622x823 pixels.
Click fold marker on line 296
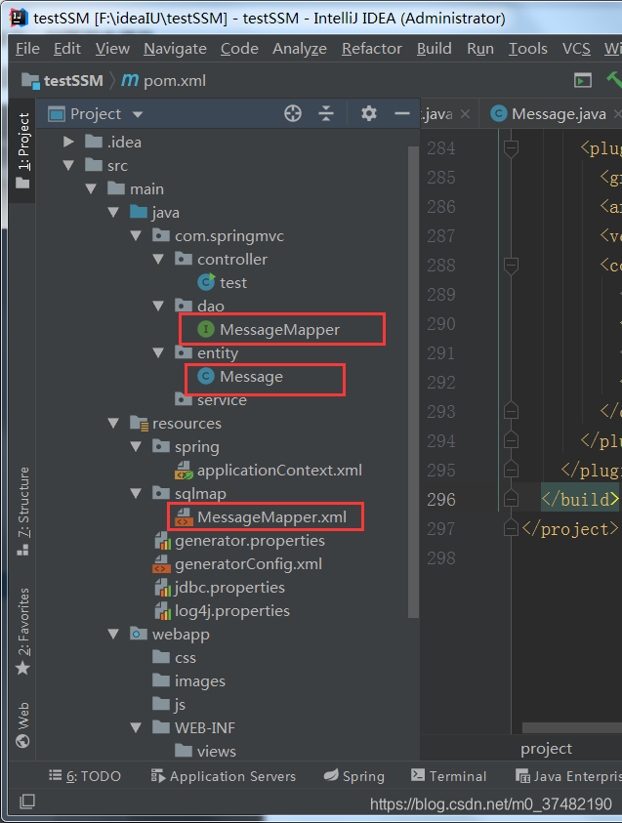tap(511, 499)
